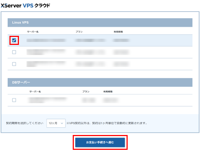Click the ※VPS契約以外は automatic renewal note
The image size is (200, 152).
click(107, 123)
